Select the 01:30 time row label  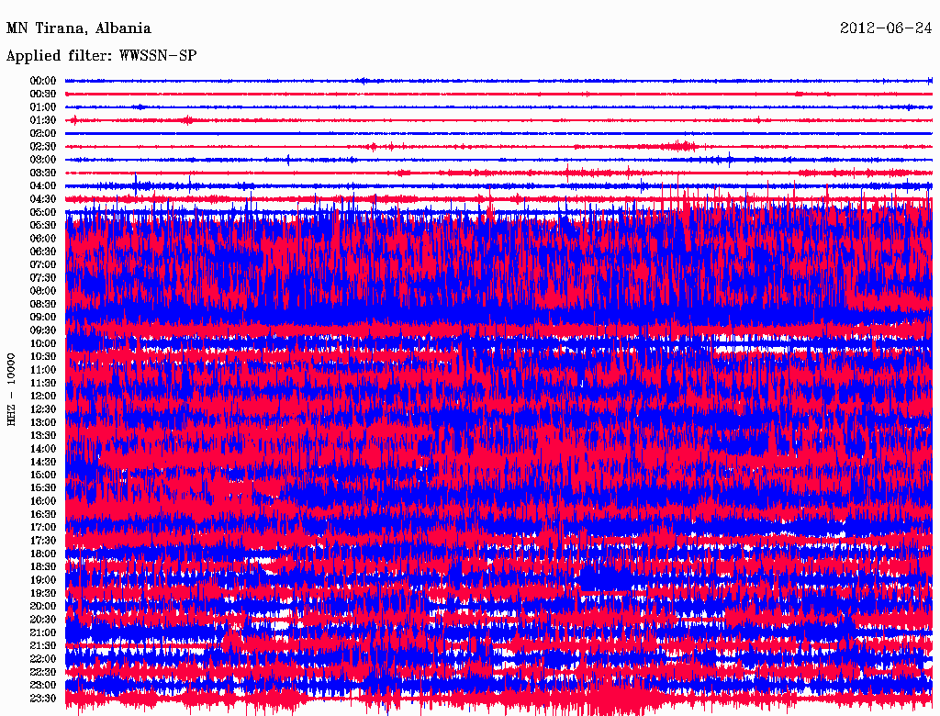point(43,120)
